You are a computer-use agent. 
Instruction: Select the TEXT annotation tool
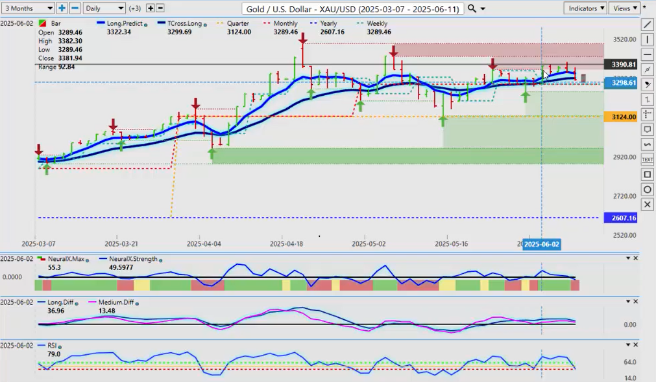(x=647, y=159)
